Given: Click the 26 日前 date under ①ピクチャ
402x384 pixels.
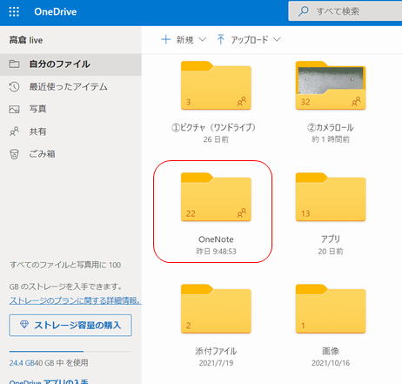Looking at the screenshot, I should pos(216,139).
